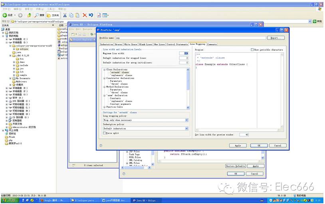
Task: Click the Paste clipboard icon in Explorer
Action: point(77,15)
